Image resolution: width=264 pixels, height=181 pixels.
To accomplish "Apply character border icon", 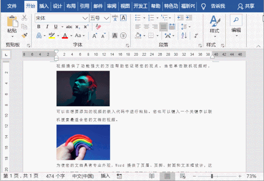I will pos(124,18).
